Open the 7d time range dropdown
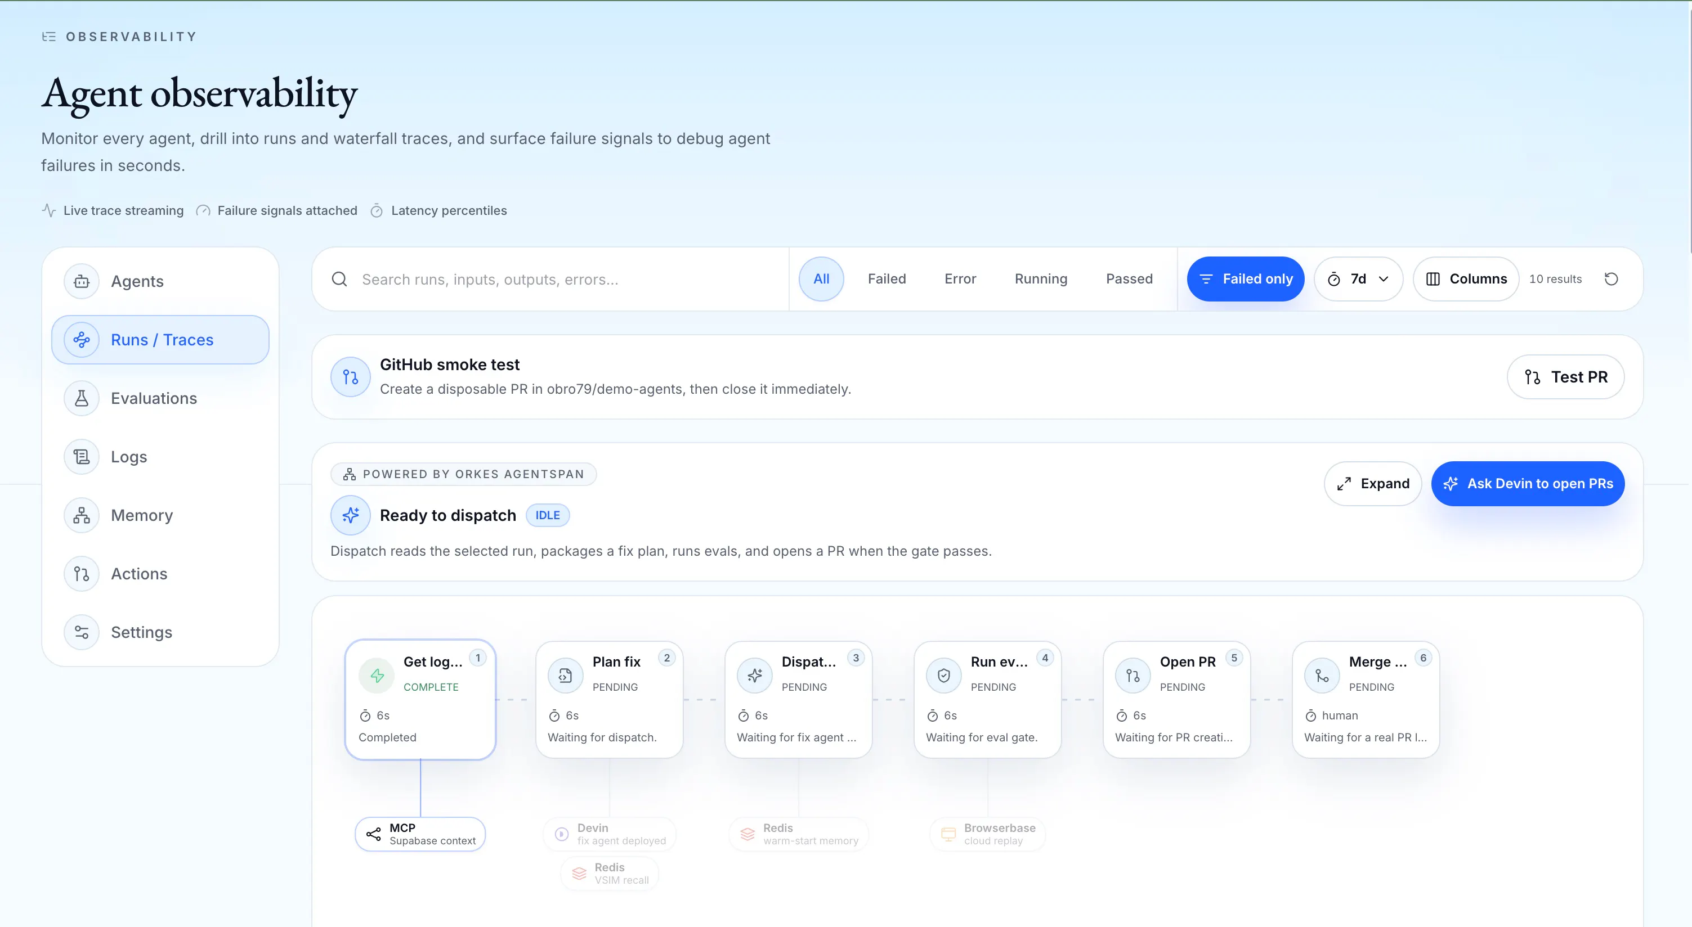Image resolution: width=1692 pixels, height=927 pixels. pos(1358,279)
